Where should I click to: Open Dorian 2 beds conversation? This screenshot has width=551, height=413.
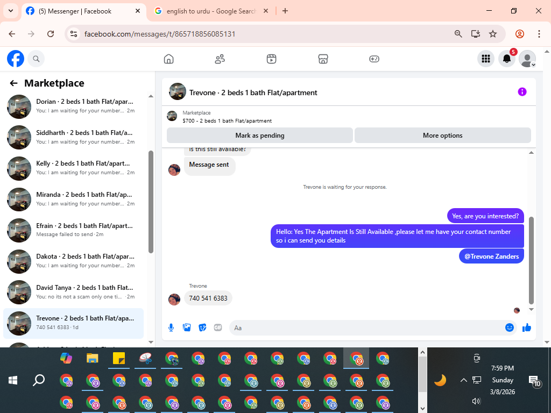74,106
